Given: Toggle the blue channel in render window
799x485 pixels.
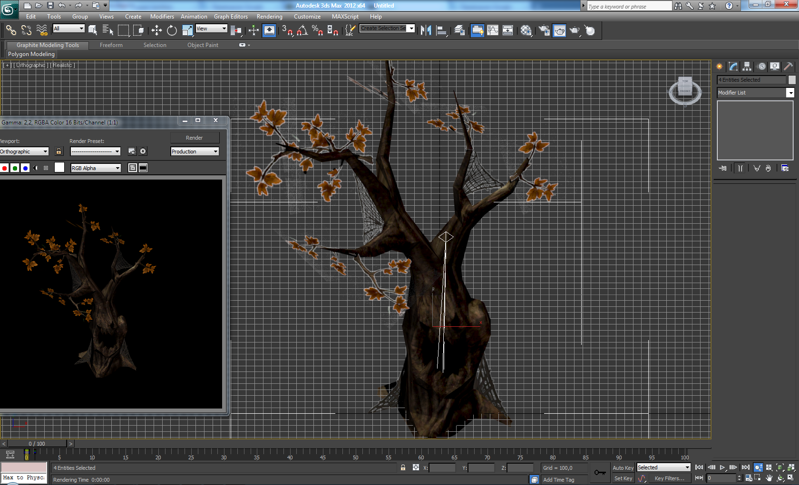Looking at the screenshot, I should (x=25, y=168).
